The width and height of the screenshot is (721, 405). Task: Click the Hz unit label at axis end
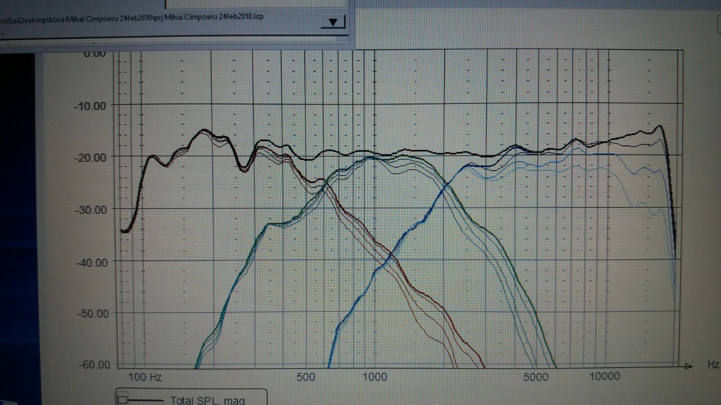[713, 364]
